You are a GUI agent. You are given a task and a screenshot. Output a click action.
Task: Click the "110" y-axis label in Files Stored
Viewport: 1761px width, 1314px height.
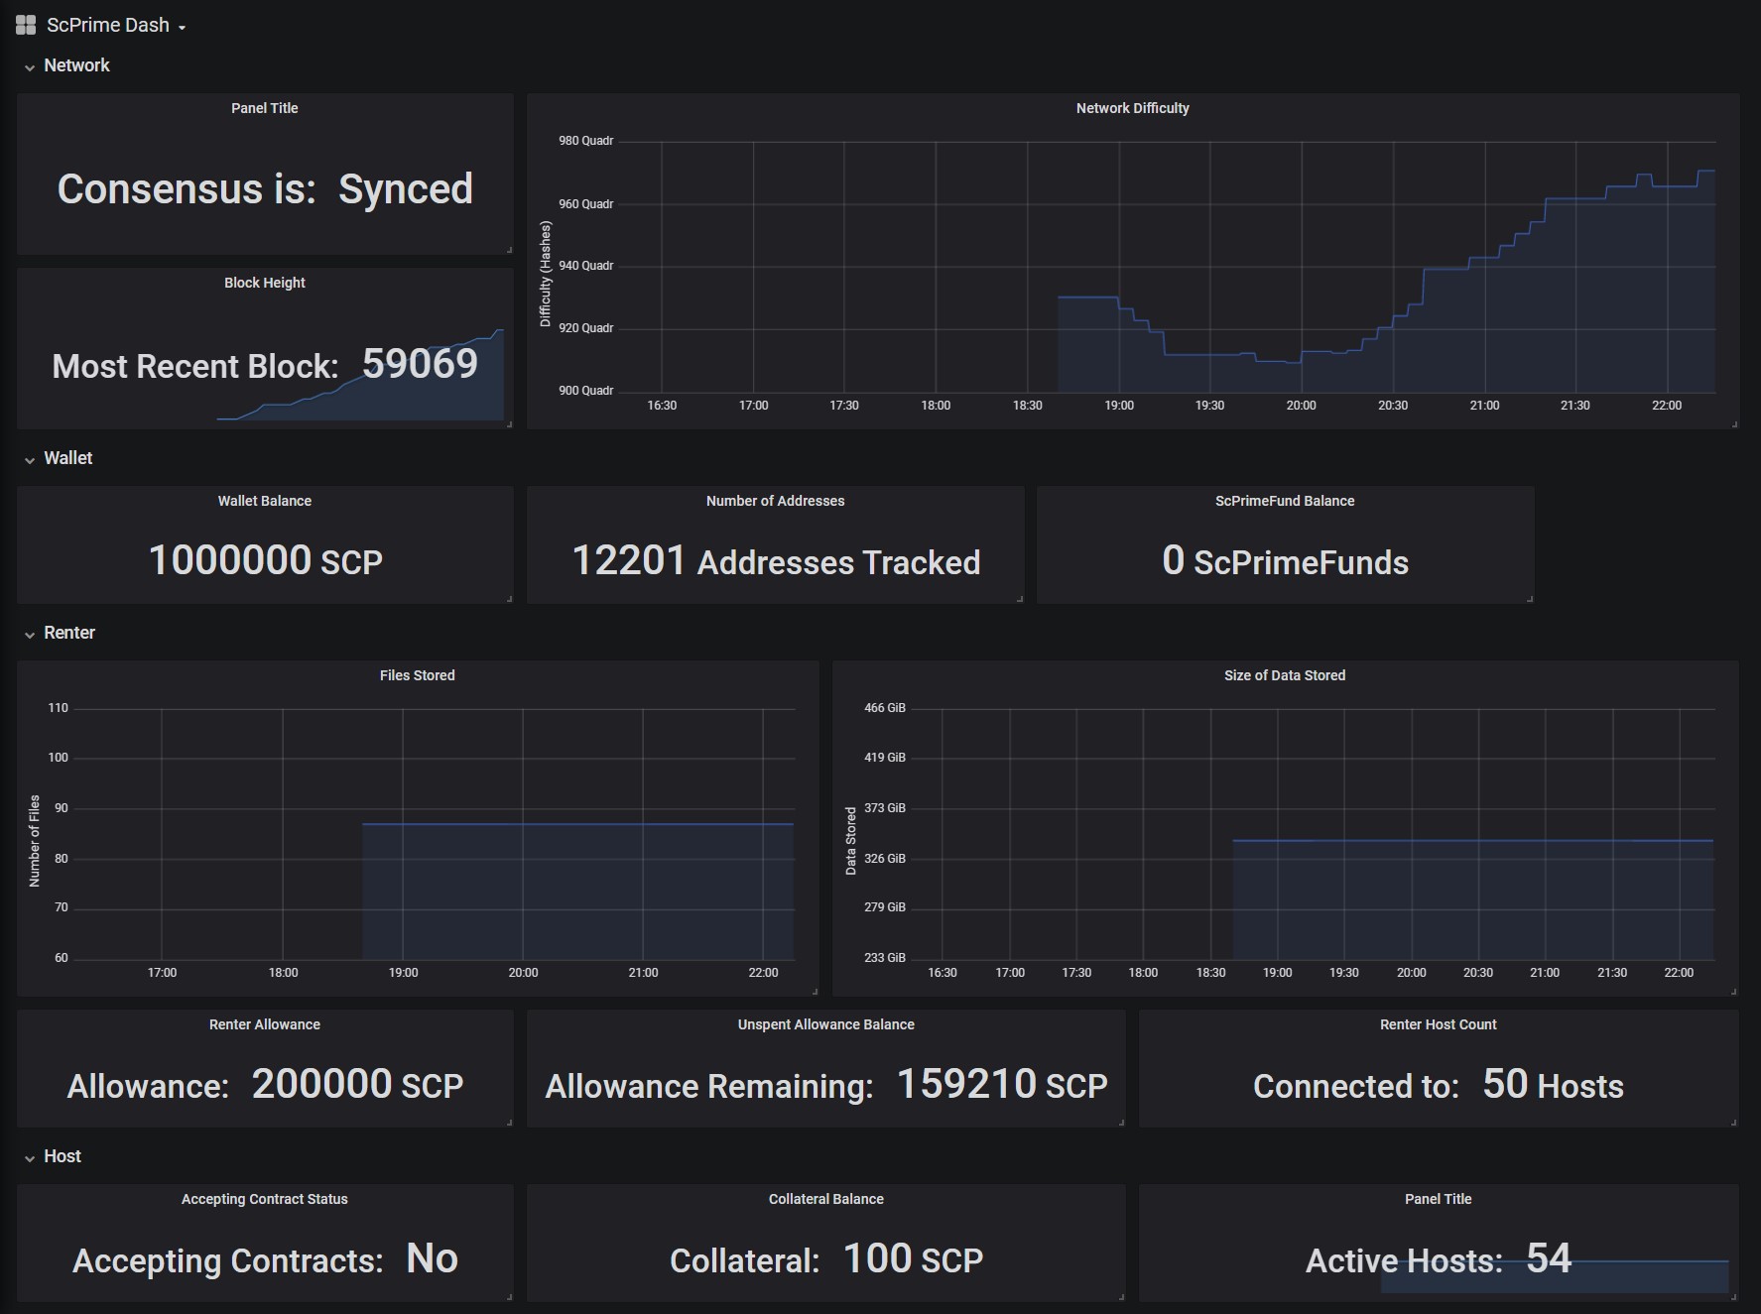coord(59,708)
